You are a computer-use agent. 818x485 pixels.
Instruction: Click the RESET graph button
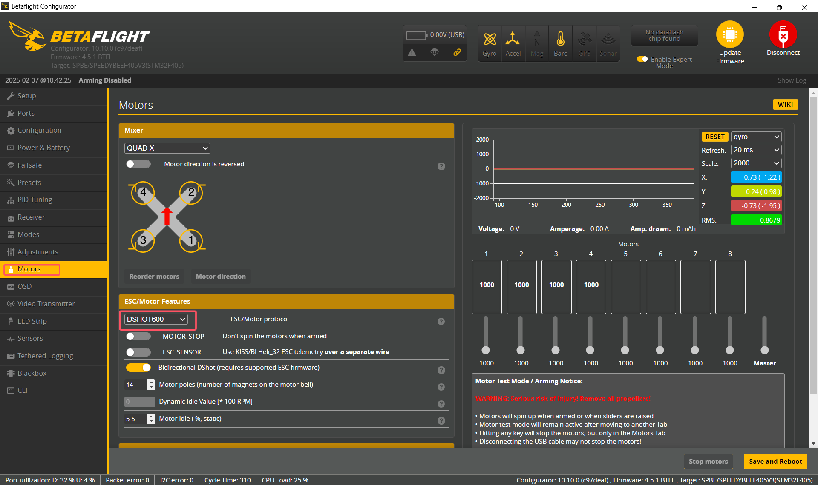pyautogui.click(x=715, y=137)
